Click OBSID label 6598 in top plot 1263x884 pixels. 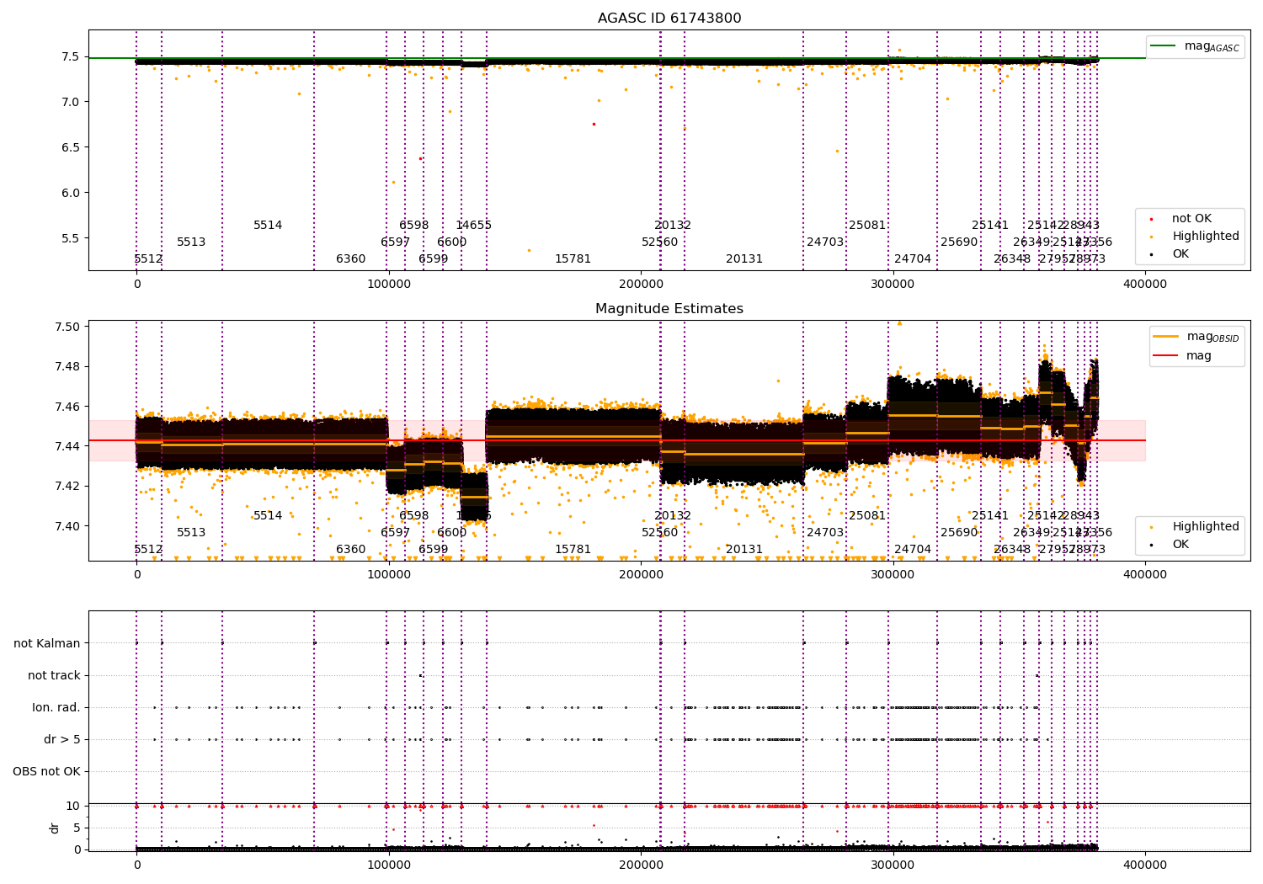click(x=414, y=225)
